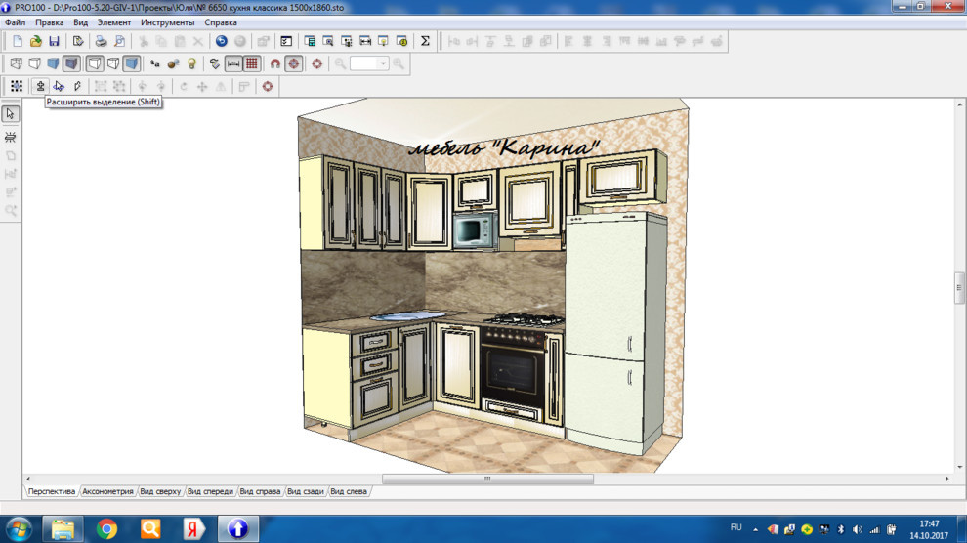Toggle the red grid display button
Screen dimensions: 967x543
click(252, 63)
